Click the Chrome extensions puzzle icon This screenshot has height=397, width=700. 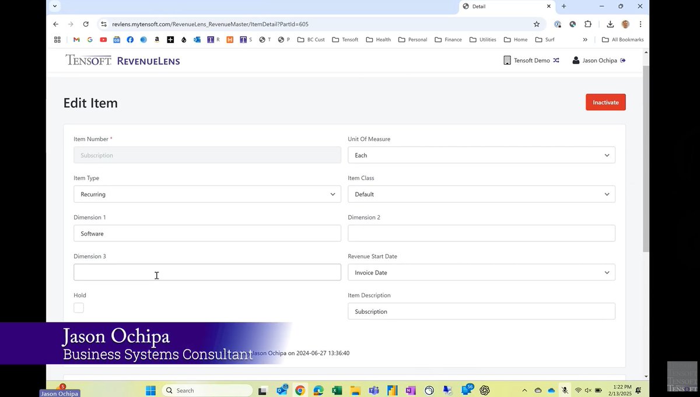coord(588,24)
